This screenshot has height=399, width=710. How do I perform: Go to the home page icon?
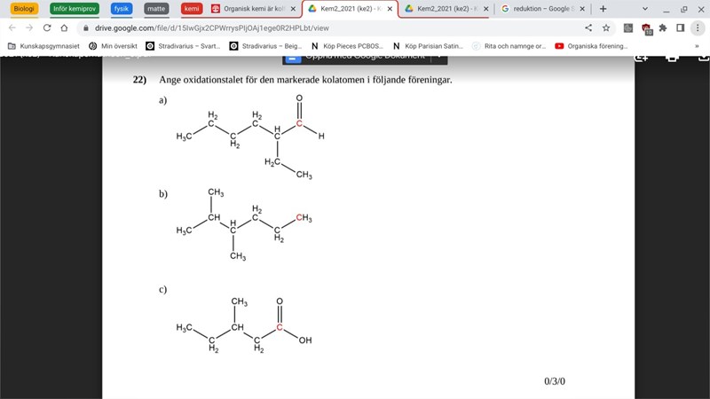point(65,27)
